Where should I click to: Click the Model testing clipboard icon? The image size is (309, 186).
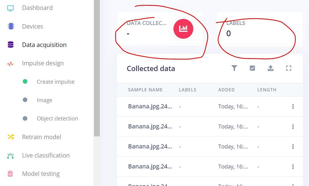(x=10, y=174)
